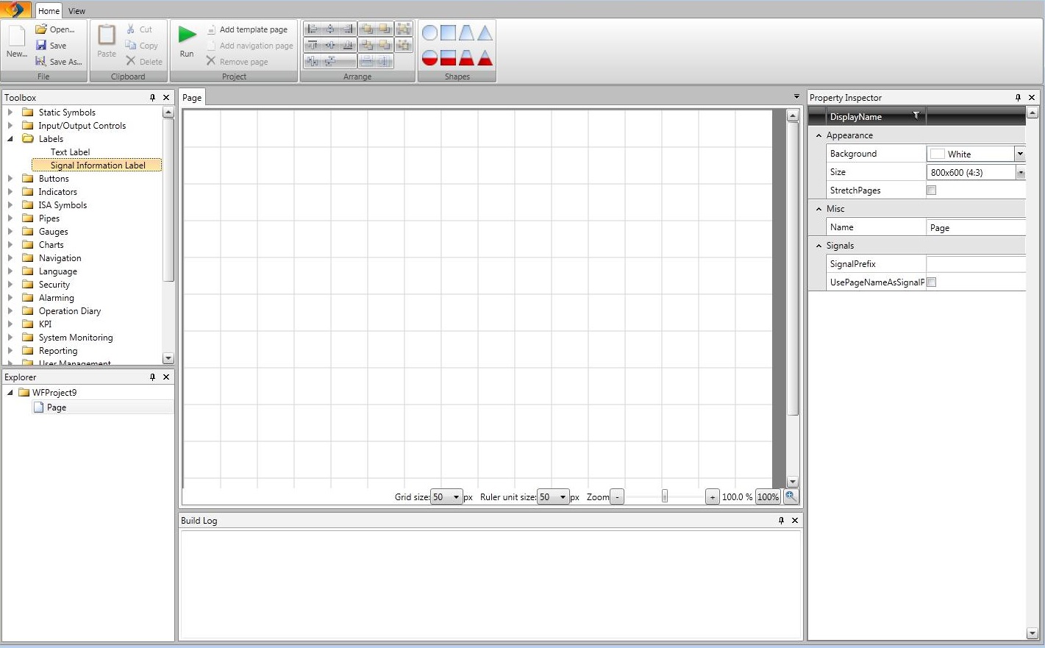Select the Page document tab
Screen dimensions: 1045x648
[192, 98]
